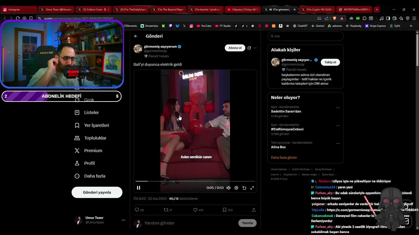Open the adsense bookmark
Image resolution: width=419 pixels, height=235 pixels.
(335, 26)
